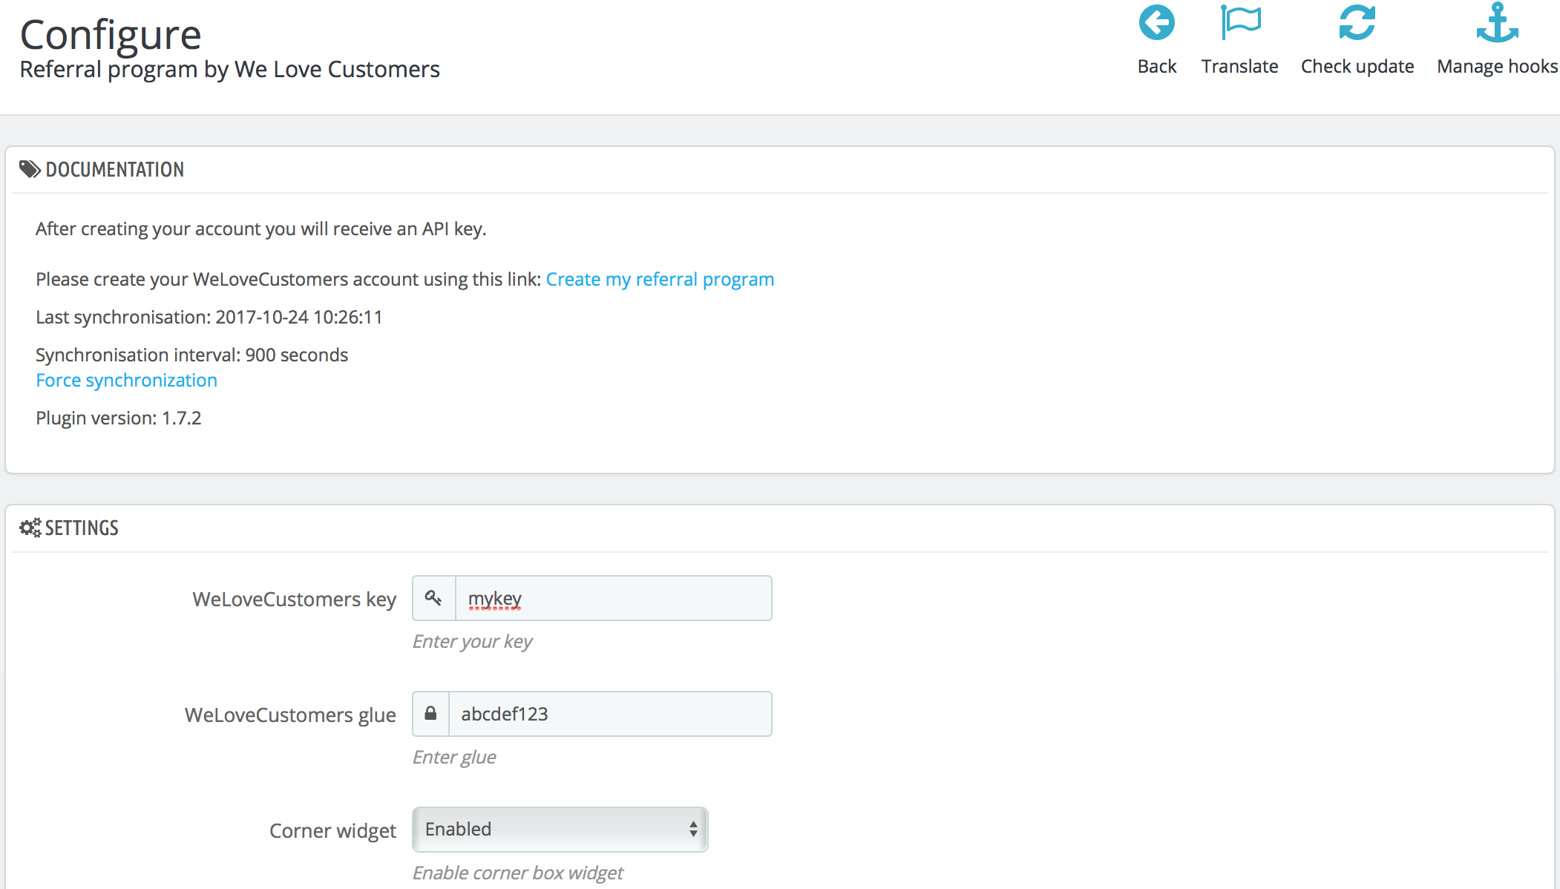Viewport: 1560px width, 889px height.
Task: Click the Referral program by We Love Customers subtitle
Action: point(229,69)
